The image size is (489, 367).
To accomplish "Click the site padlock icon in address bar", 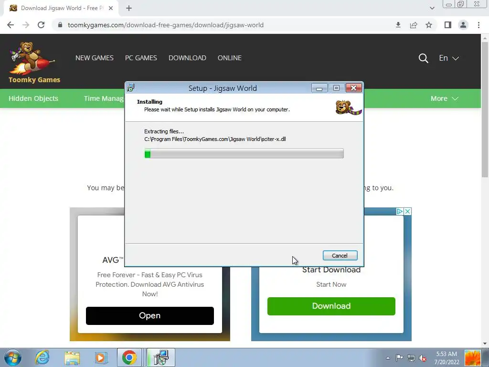I will click(x=60, y=25).
